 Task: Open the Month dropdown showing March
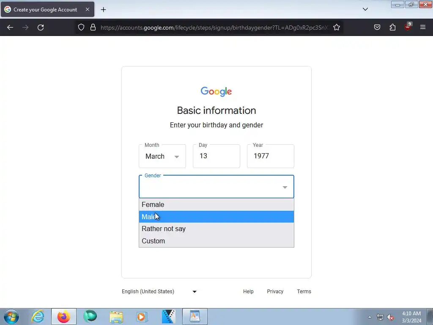point(162,156)
